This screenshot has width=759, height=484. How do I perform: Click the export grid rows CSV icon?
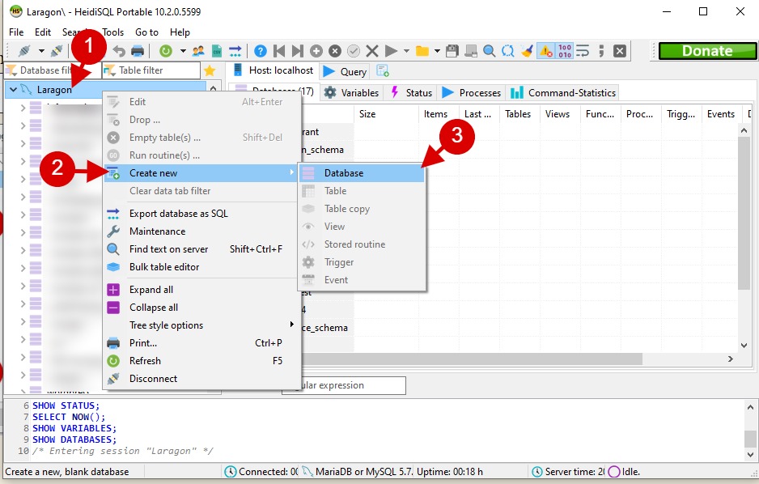coord(217,51)
